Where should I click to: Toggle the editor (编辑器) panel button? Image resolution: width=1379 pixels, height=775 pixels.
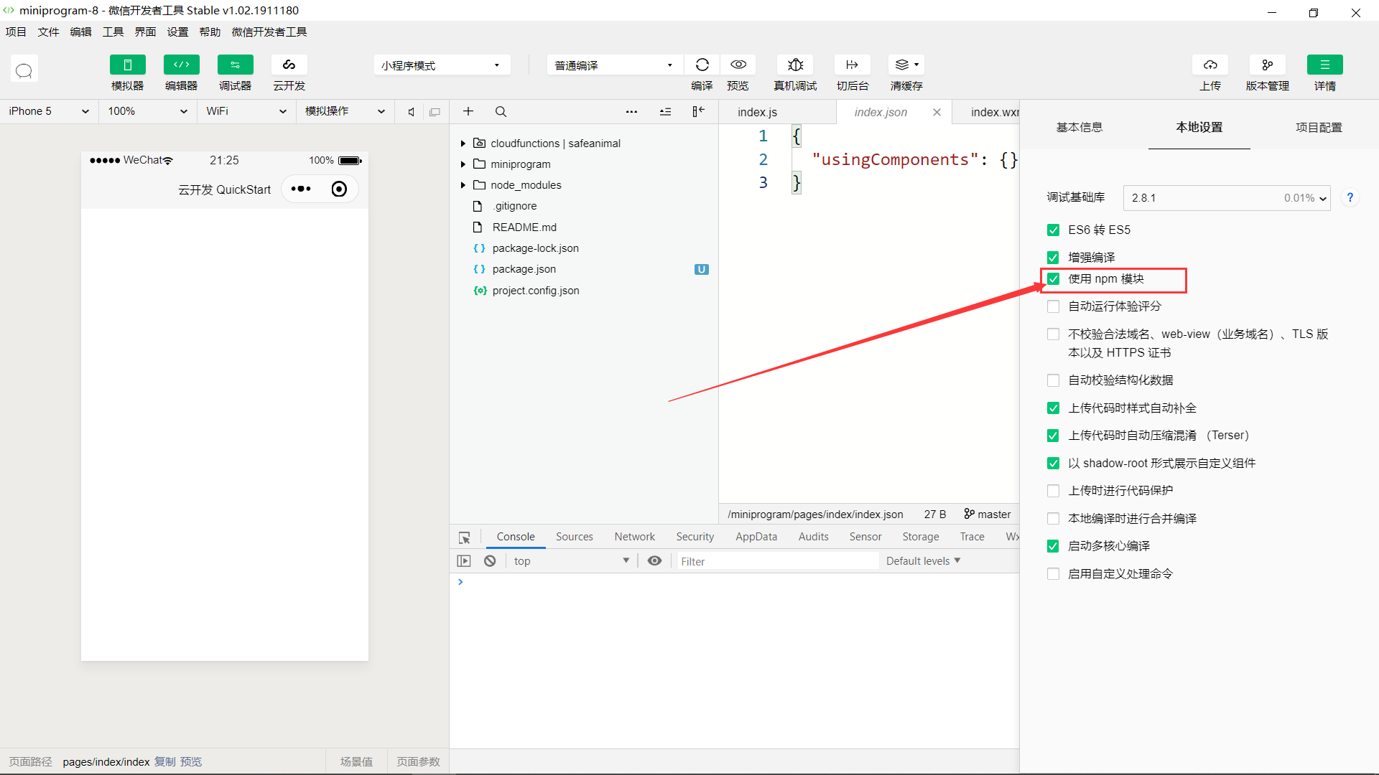(181, 65)
